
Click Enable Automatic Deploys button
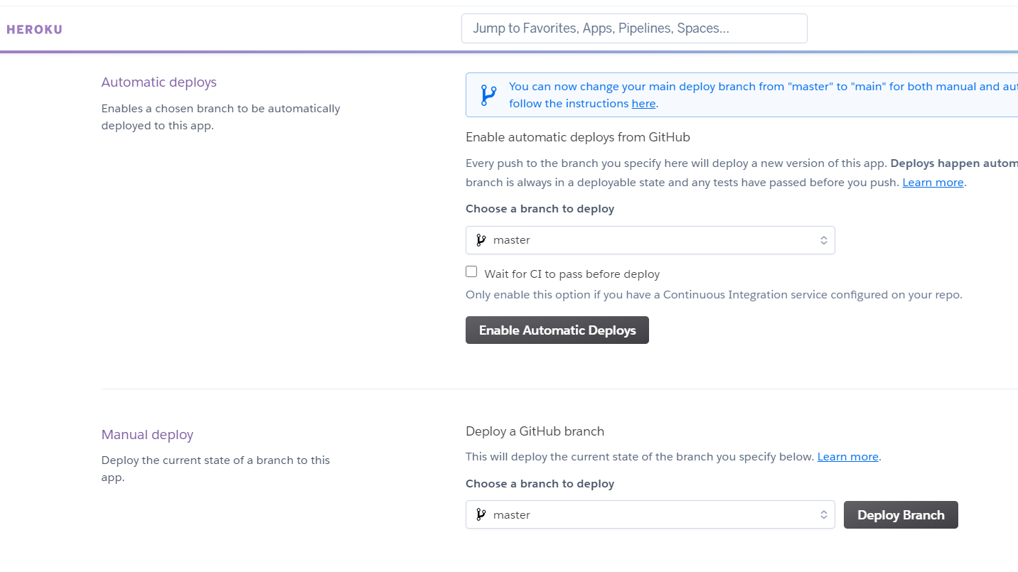[x=557, y=330]
